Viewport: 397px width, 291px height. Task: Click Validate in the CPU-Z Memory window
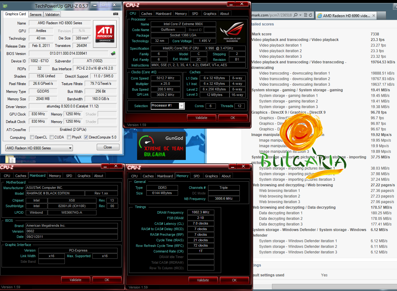pos(203,280)
